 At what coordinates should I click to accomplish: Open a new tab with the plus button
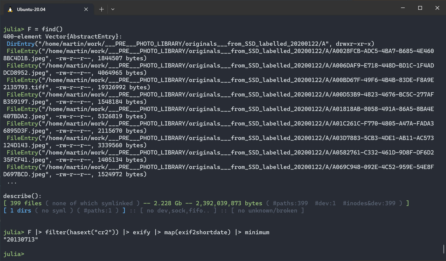[101, 9]
